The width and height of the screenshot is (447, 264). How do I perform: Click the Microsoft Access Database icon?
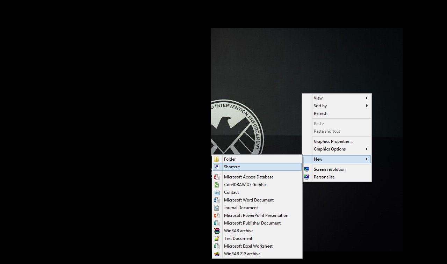(x=217, y=177)
